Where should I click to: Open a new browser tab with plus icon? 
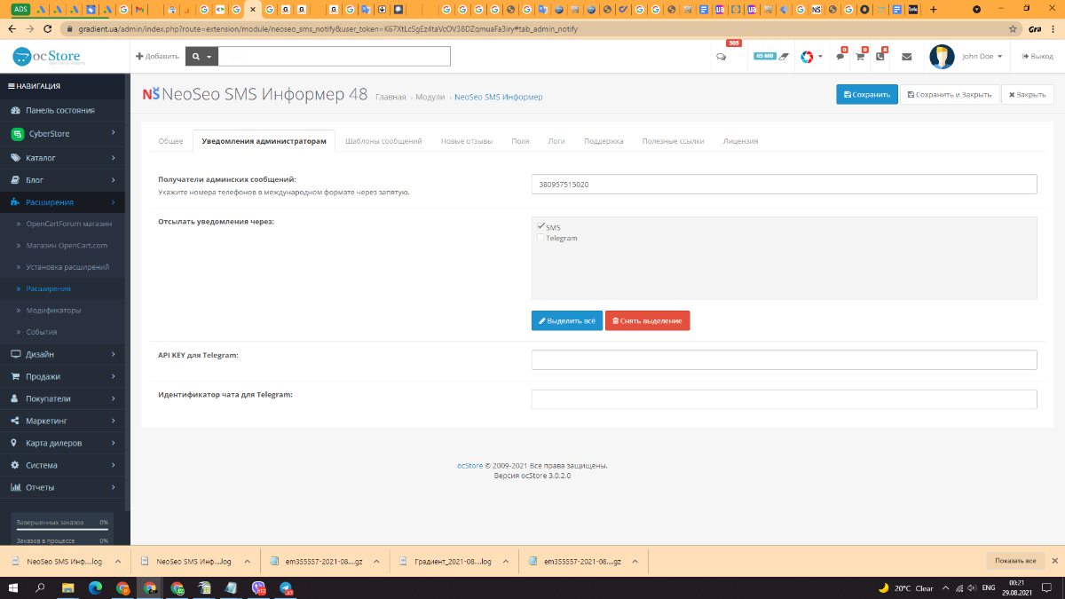click(x=933, y=9)
